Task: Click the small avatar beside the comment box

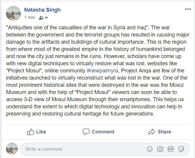Action: click(x=12, y=149)
